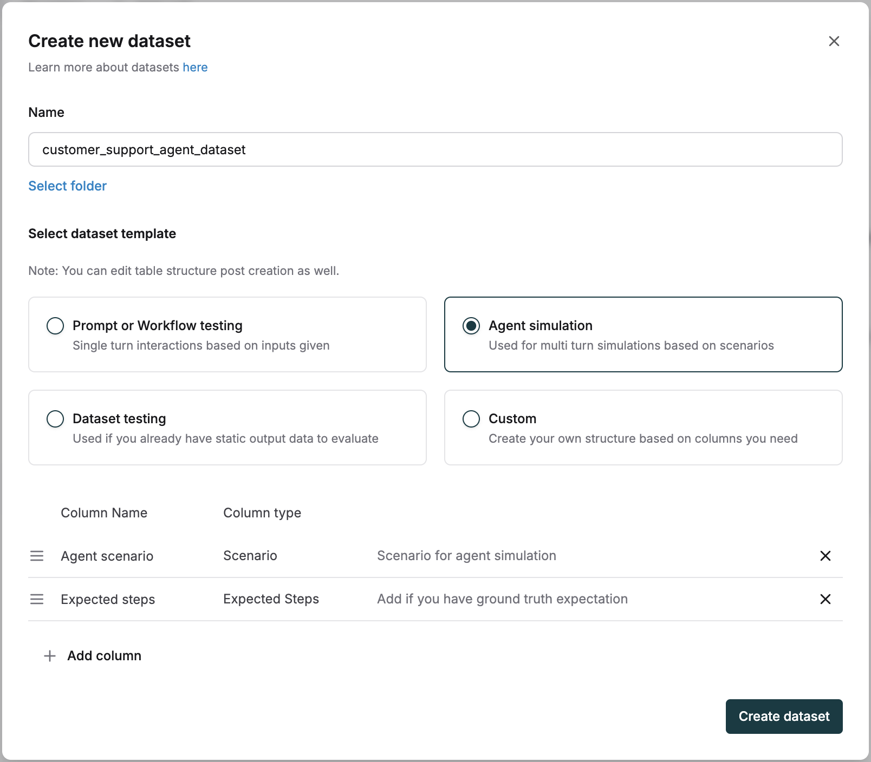Click the dataset name input field
Screen dimensions: 871x762
[435, 149]
